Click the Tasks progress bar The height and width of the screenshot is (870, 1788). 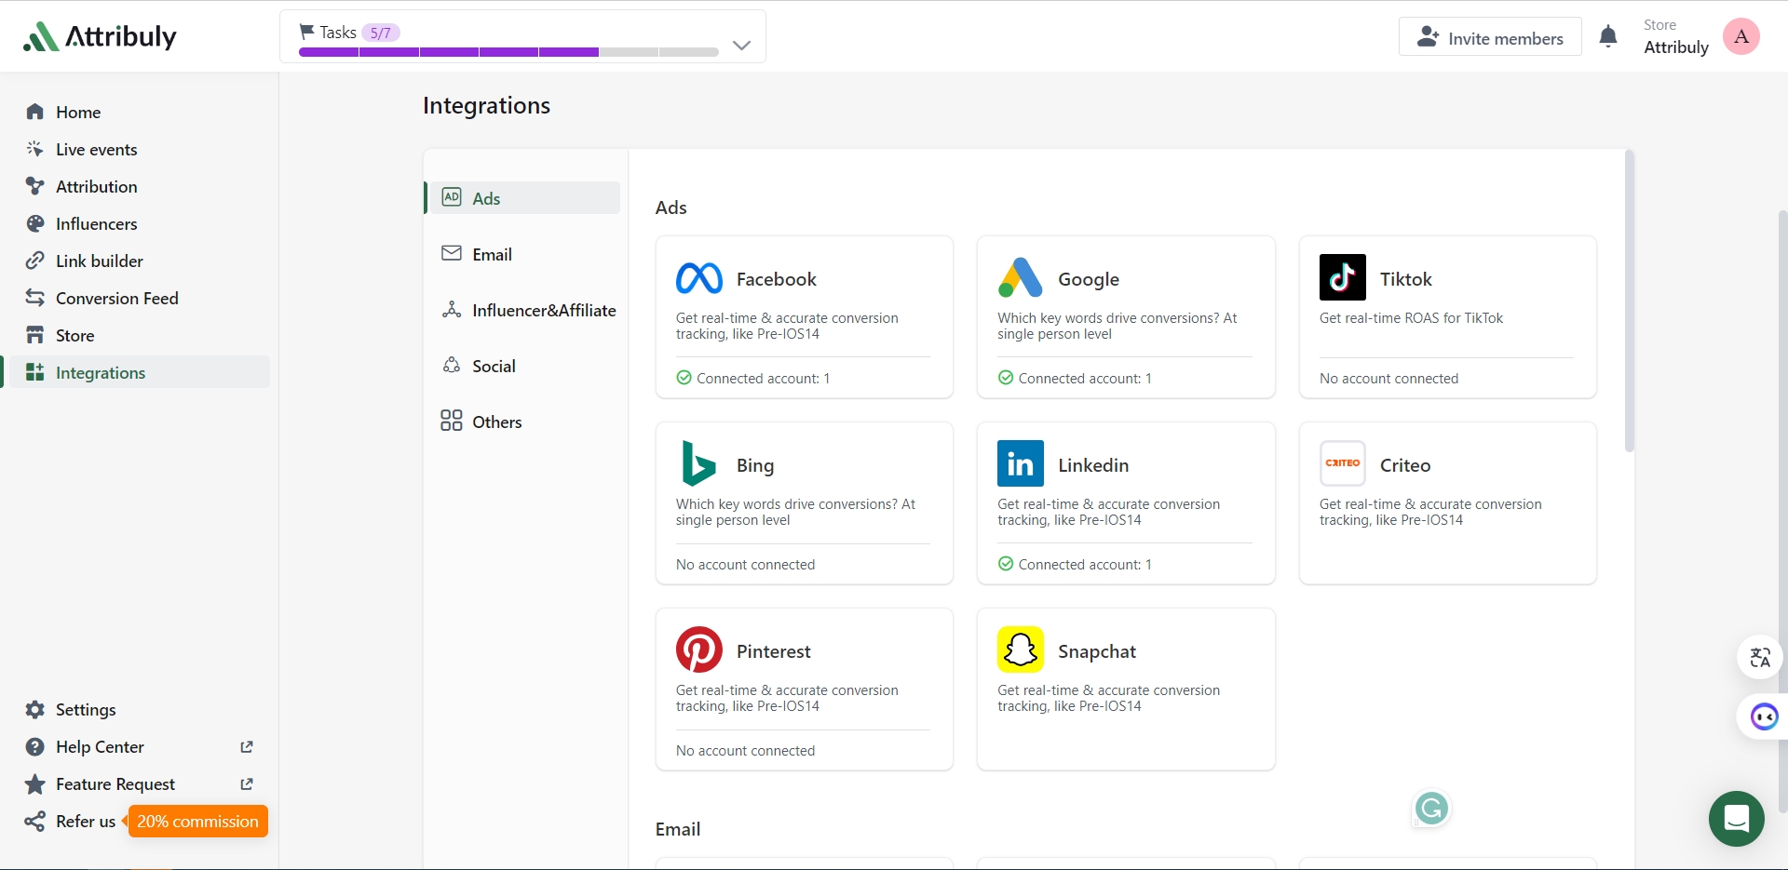click(x=508, y=52)
